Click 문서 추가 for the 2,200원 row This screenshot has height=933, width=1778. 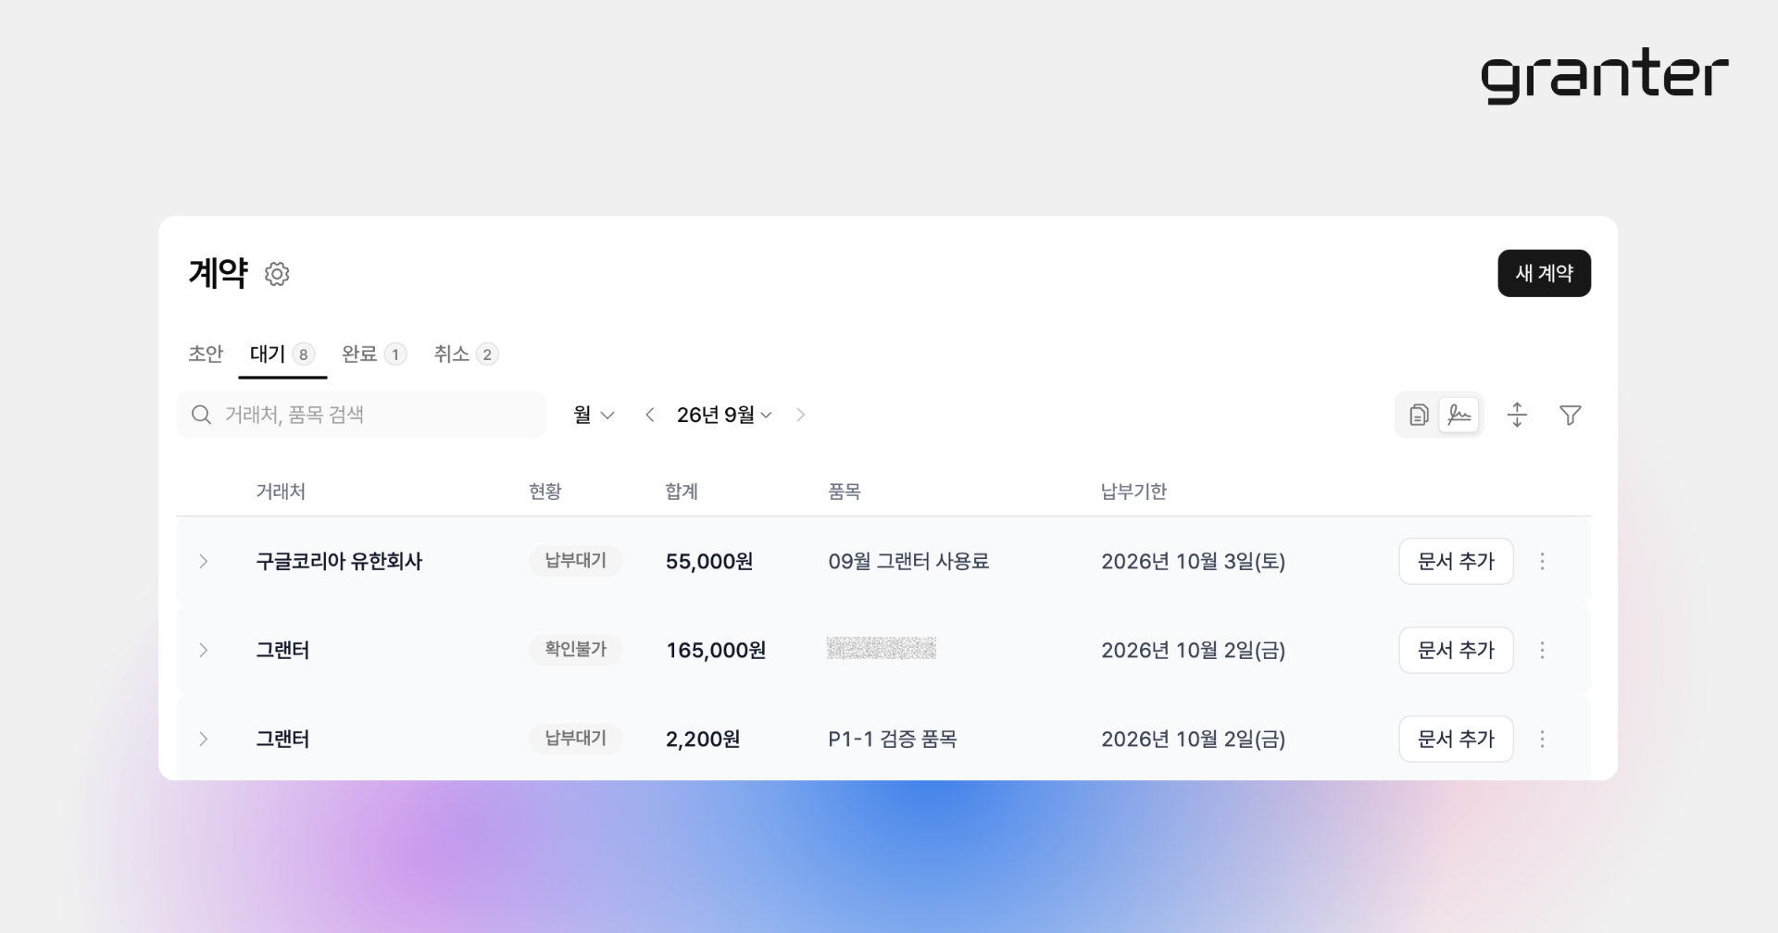point(1456,739)
